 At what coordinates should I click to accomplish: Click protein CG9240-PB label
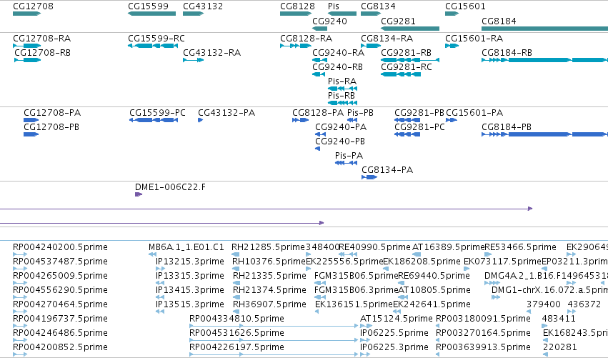340,141
